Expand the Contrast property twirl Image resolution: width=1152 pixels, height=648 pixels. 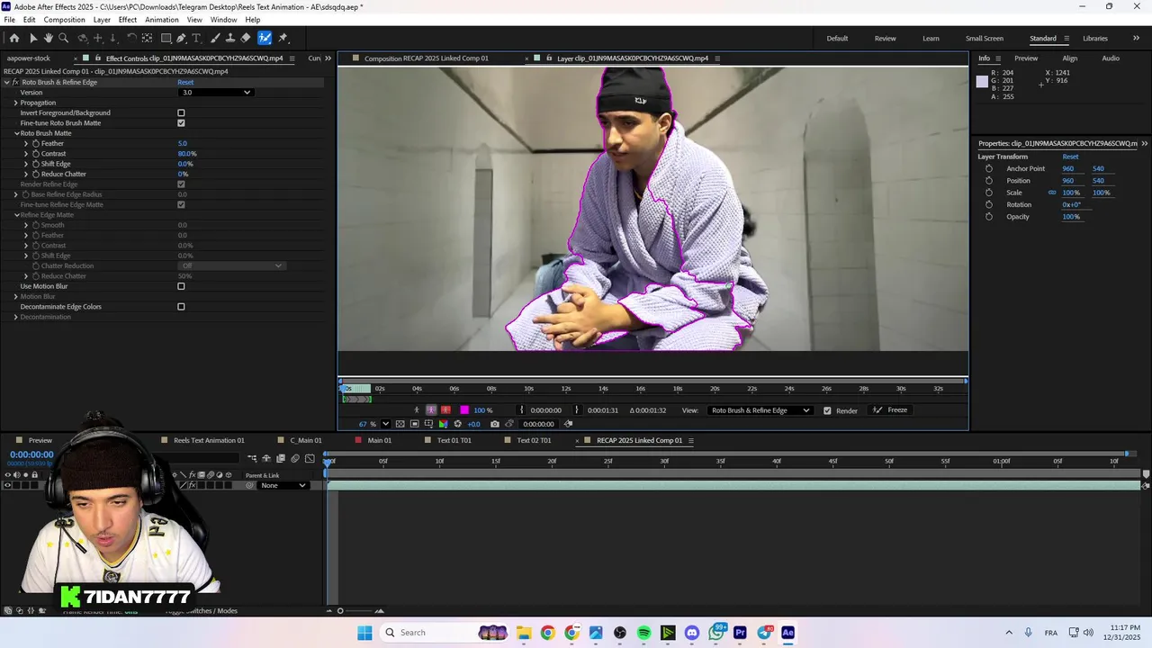point(25,154)
